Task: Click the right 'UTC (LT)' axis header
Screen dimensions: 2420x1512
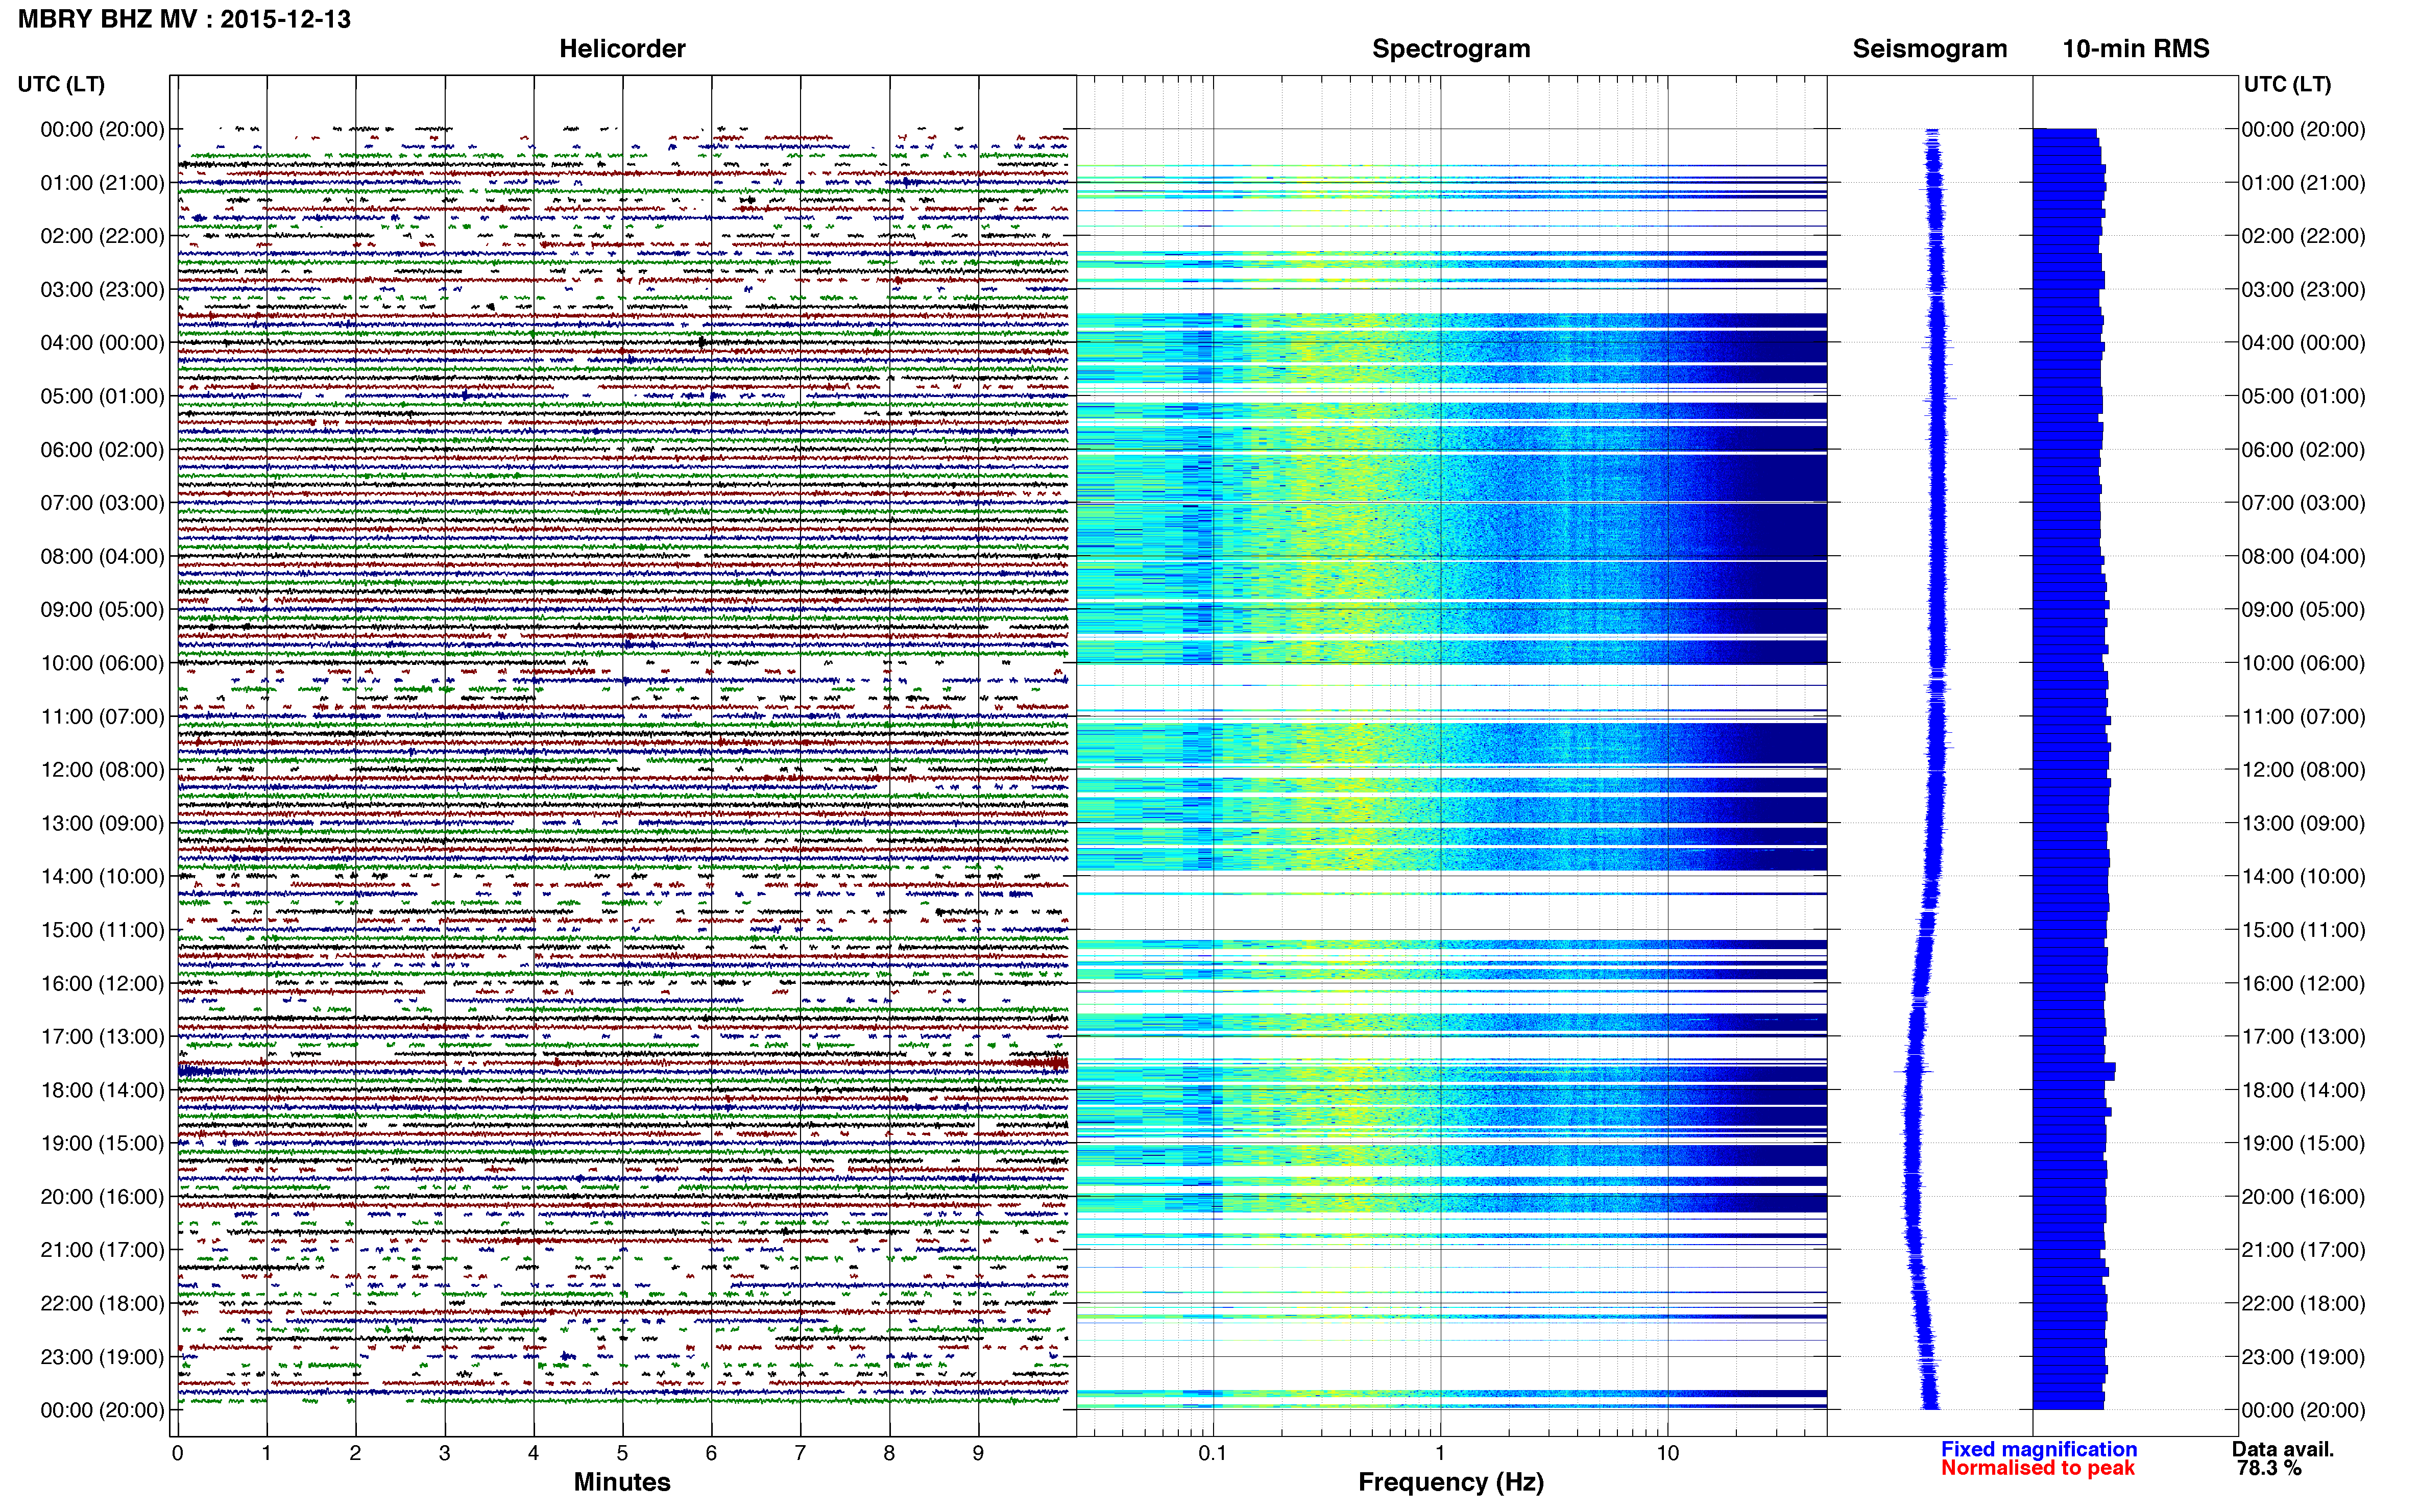Action: click(x=2287, y=84)
